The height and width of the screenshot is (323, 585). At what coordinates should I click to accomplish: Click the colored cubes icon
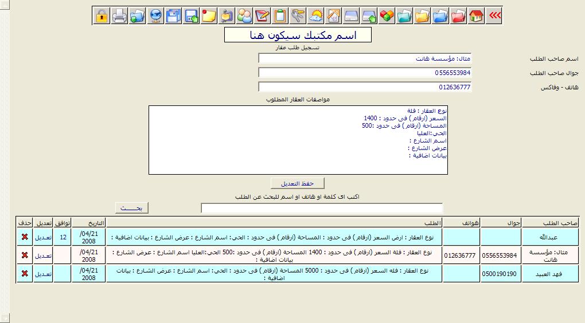tap(387, 15)
